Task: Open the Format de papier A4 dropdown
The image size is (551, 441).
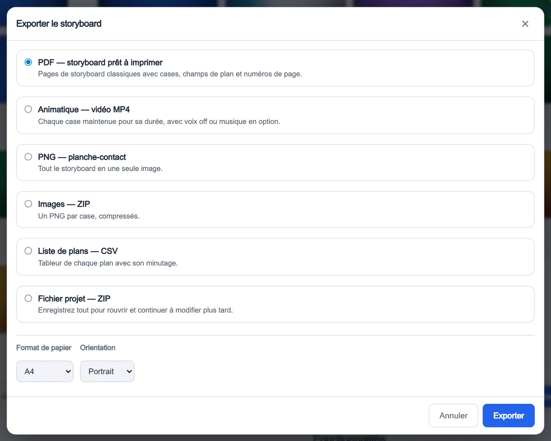Action: coord(45,371)
